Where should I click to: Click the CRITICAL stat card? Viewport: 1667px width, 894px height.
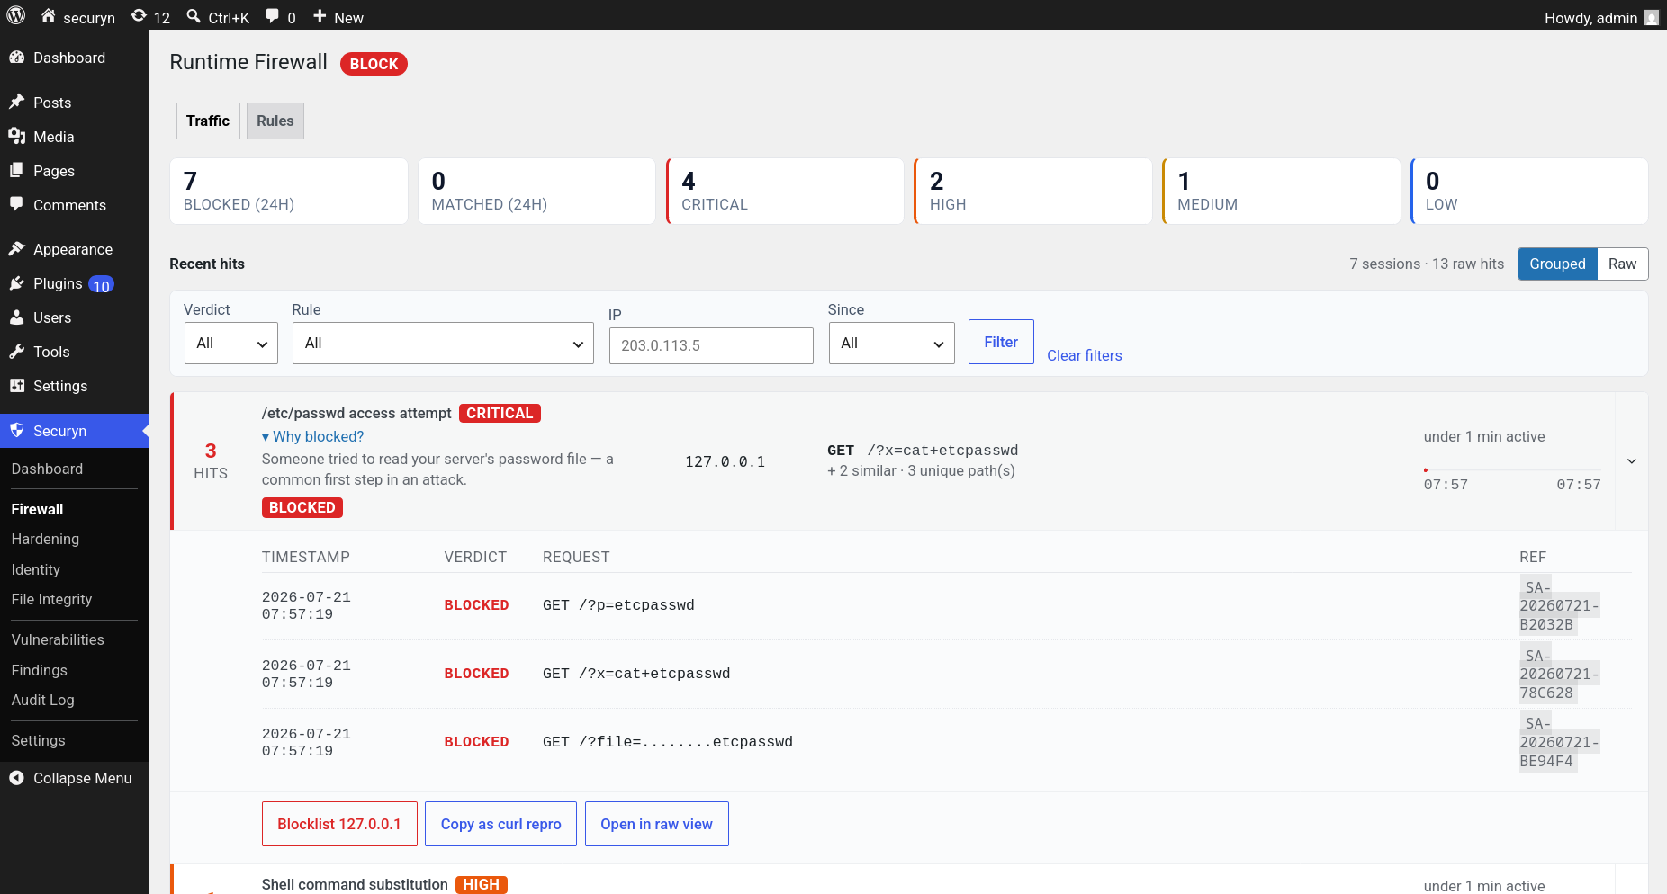(x=785, y=192)
